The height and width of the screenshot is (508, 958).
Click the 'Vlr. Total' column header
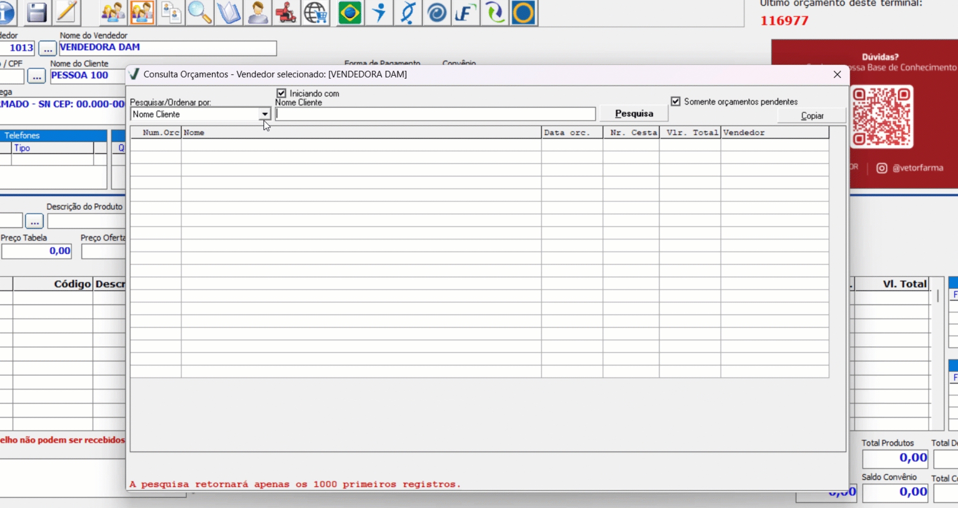click(689, 132)
